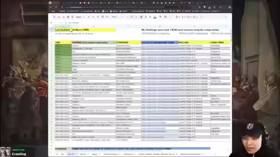Select the CORE ITEMS header cell
Screen dimensions: 280x157
coord(220,43)
